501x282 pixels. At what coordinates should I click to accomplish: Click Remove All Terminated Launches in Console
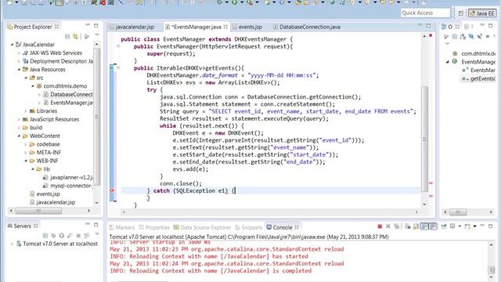[397, 226]
